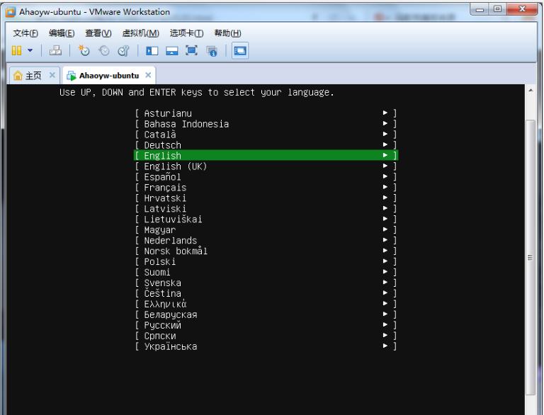
Task: Toggle the thumbnail bar icon
Action: 171,50
